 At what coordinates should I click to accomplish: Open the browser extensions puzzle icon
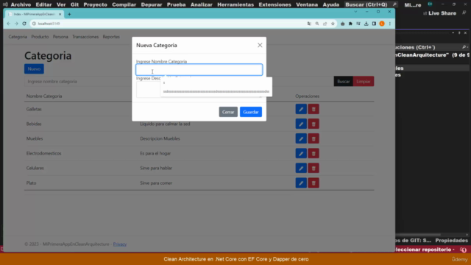(x=350, y=24)
